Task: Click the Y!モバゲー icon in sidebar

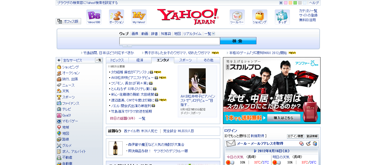Action: (x=59, y=121)
